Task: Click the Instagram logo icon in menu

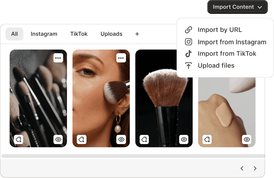Action: (189, 42)
